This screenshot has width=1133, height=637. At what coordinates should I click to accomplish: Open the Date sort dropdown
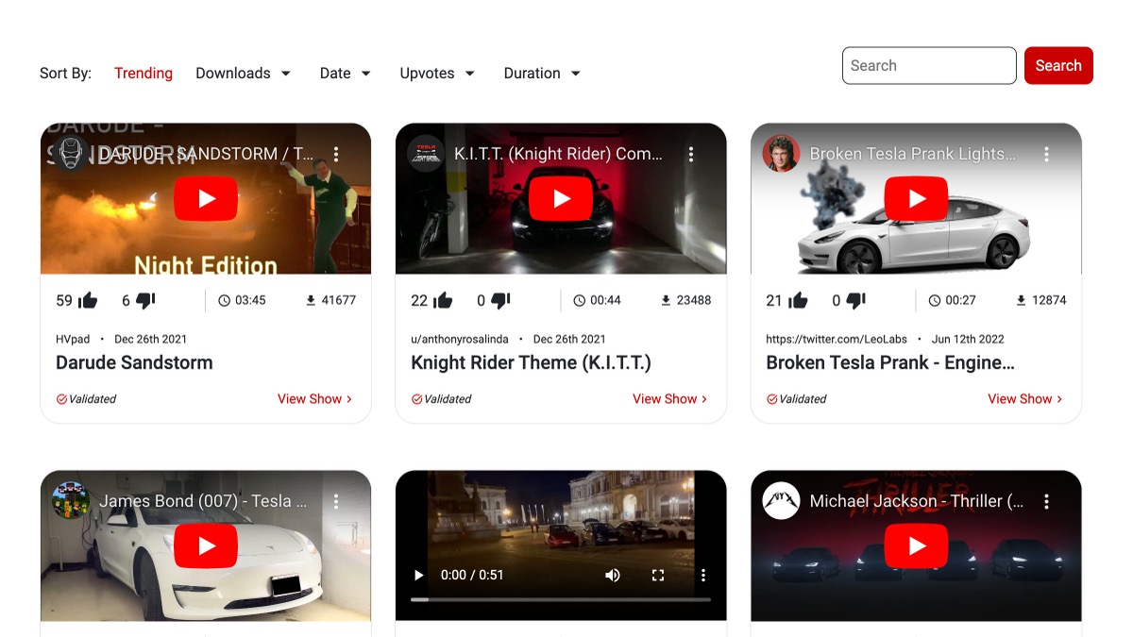(346, 73)
